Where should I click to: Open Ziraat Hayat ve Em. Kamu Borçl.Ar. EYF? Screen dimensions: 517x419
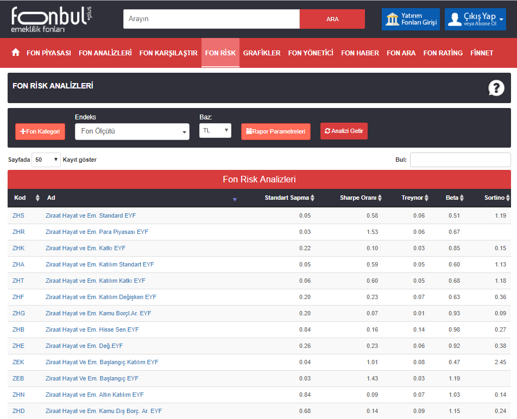click(98, 313)
